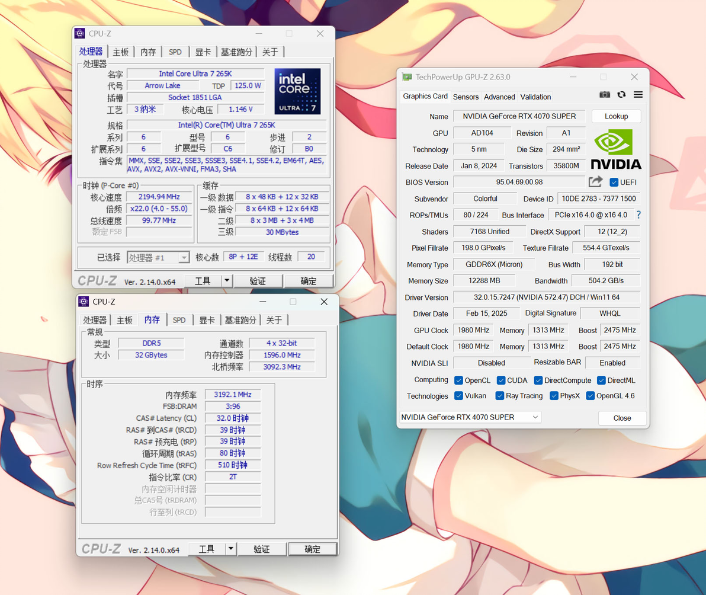Open the 工具 dropdown arrow in top CPU-Z
The height and width of the screenshot is (595, 706).
[x=227, y=280]
